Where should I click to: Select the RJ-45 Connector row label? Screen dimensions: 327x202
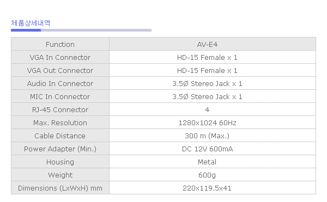tap(60, 109)
